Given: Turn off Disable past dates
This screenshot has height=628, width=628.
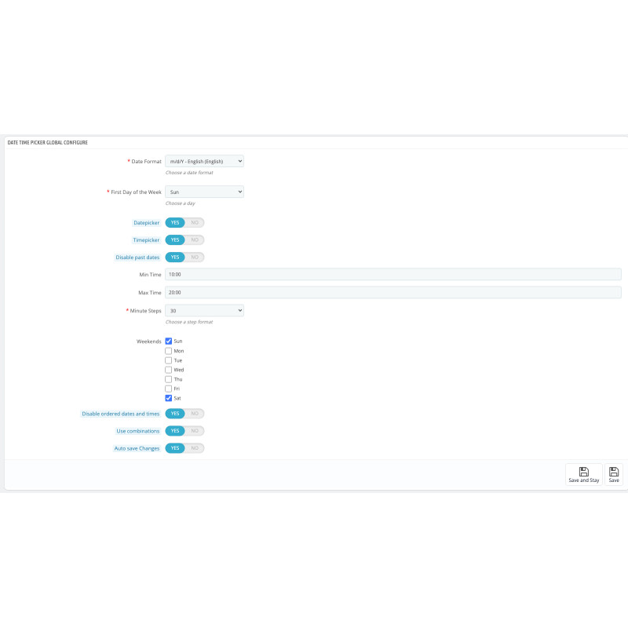Looking at the screenshot, I should 195,257.
